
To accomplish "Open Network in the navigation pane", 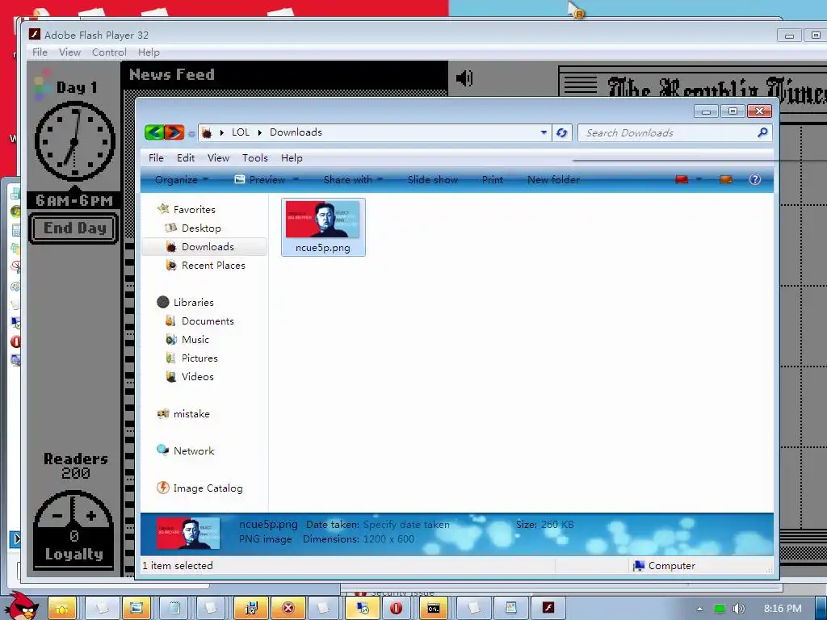I will 194,450.
